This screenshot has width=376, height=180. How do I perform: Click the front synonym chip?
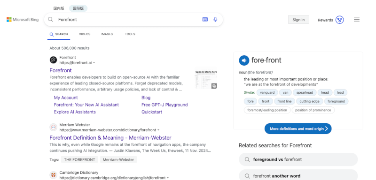[266, 101]
